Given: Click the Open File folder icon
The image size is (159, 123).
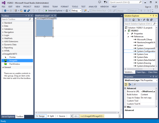Looking at the screenshot, I should (x=21, y=11).
